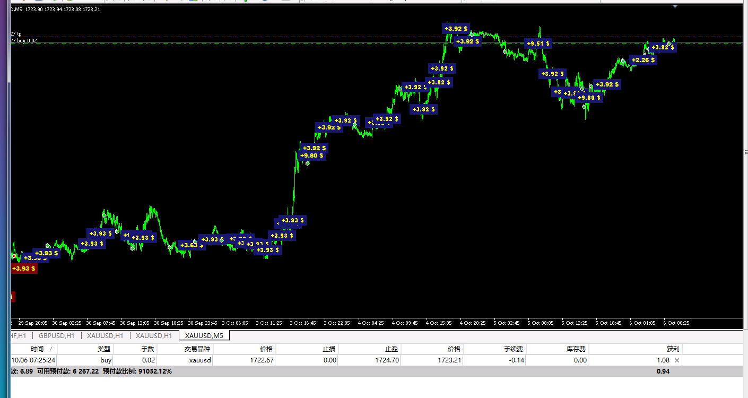Click the 27 tp level label
748x398 pixels.
[16, 34]
